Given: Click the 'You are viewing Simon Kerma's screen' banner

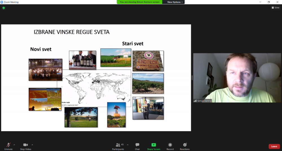Looking at the screenshot, I should tap(140, 2).
